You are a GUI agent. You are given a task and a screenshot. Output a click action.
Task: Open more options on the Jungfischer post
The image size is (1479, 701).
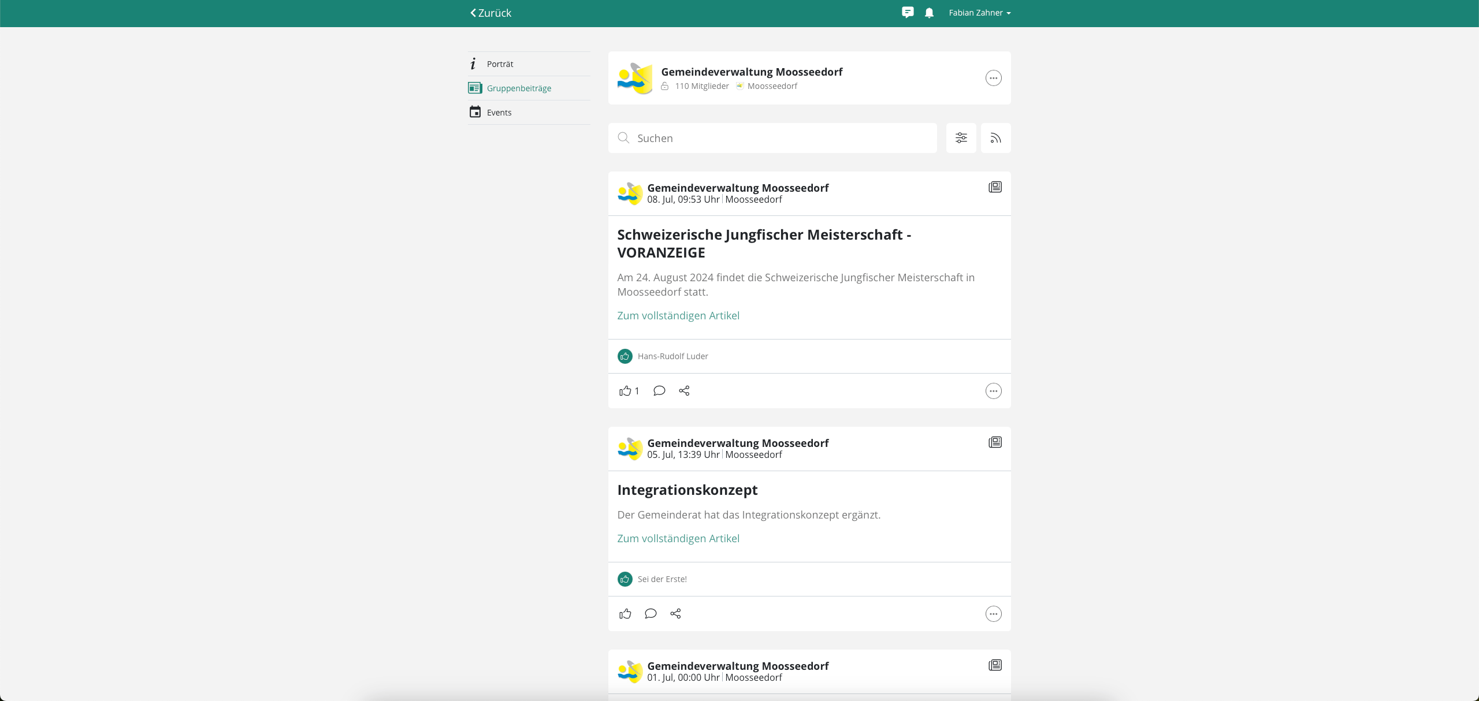click(x=993, y=391)
